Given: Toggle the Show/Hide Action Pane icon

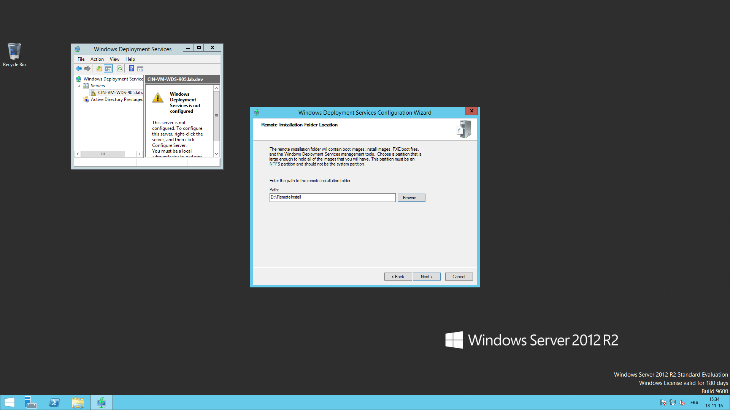Looking at the screenshot, I should (x=140, y=69).
